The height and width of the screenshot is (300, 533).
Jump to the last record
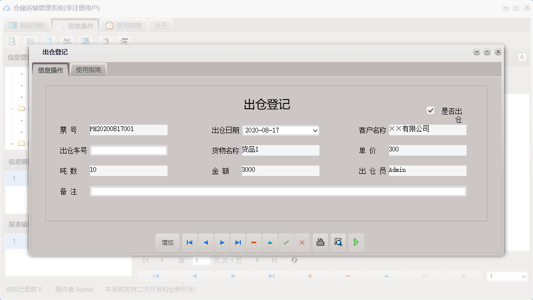(x=238, y=242)
